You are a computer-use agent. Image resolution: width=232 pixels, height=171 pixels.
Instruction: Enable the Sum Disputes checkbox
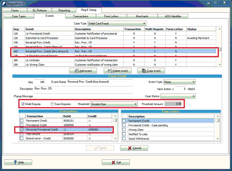53,104
